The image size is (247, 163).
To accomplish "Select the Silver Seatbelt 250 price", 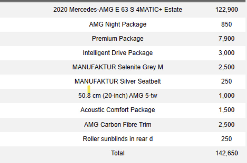I will 227,81.
